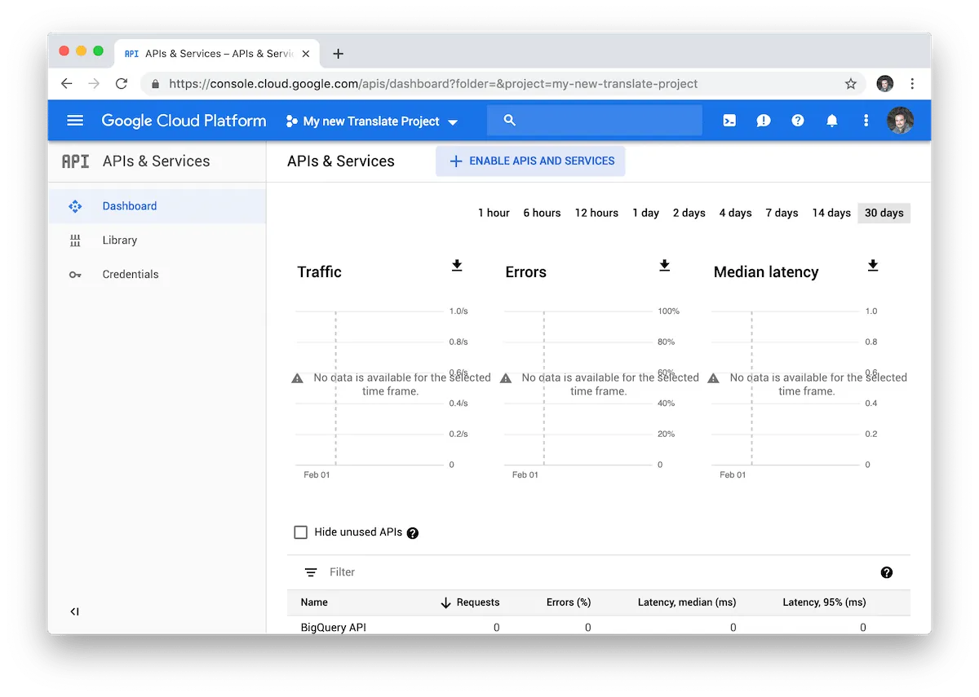
Task: Sort the table by Requests column
Action: click(469, 602)
